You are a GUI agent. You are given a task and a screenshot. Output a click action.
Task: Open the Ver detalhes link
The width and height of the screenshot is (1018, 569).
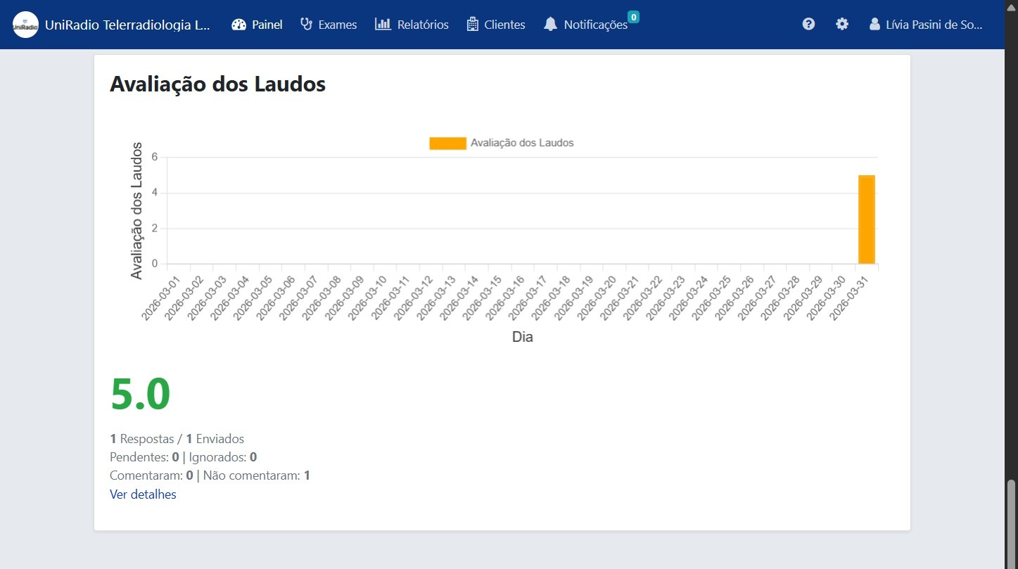pos(143,494)
